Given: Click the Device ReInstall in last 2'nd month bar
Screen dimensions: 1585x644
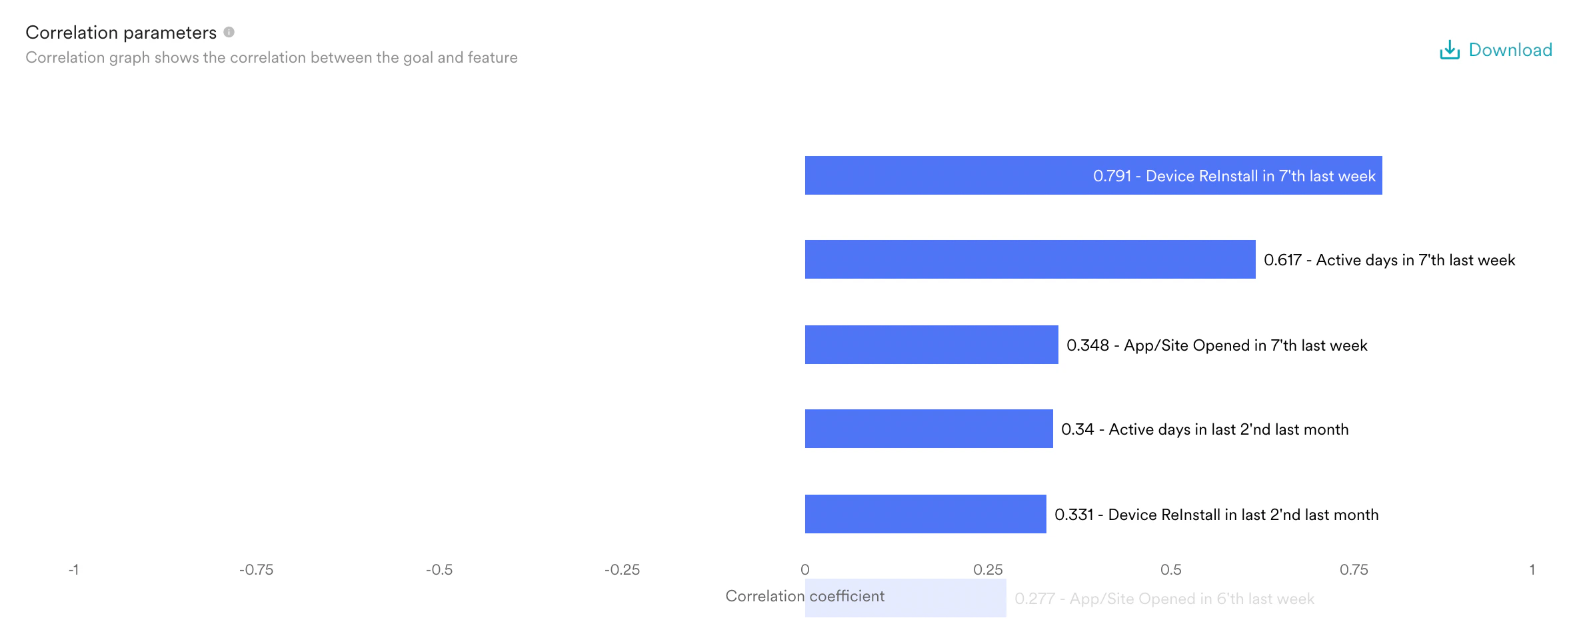Looking at the screenshot, I should 925,515.
